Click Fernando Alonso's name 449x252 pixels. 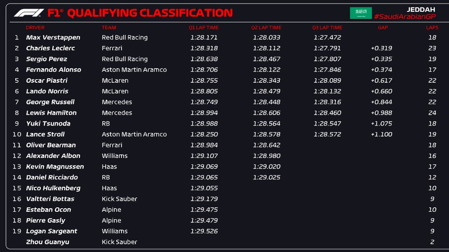(53, 70)
